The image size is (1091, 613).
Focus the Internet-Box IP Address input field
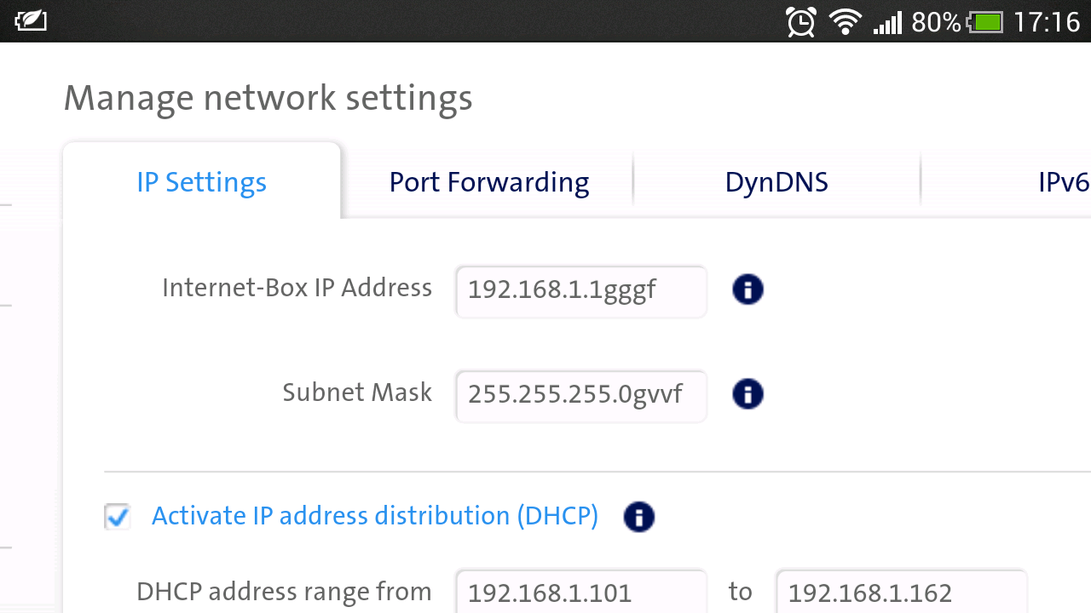click(581, 290)
